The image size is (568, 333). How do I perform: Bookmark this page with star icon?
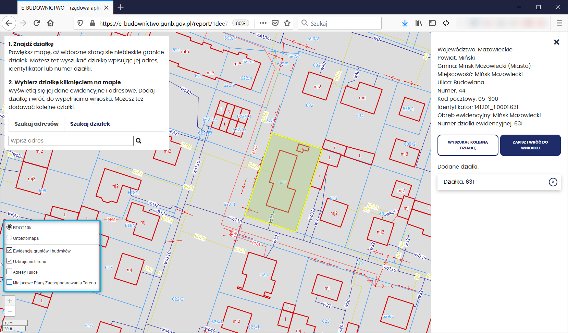click(x=287, y=23)
